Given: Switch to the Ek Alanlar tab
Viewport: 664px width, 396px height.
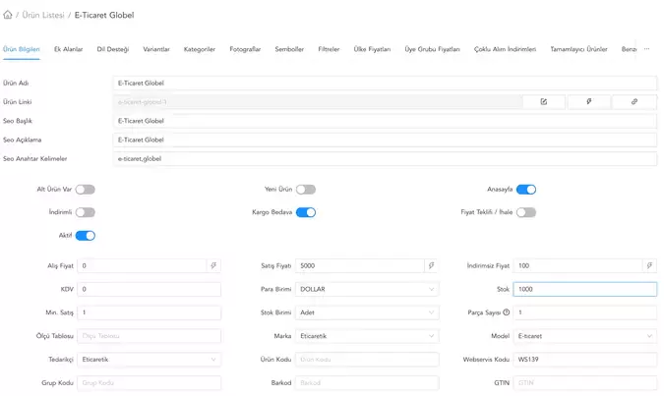Looking at the screenshot, I should pyautogui.click(x=68, y=49).
